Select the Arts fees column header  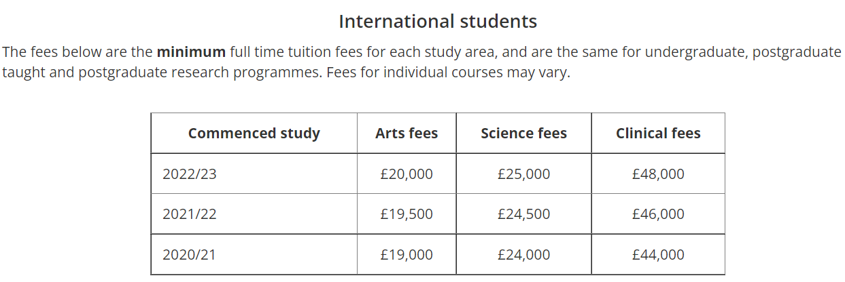click(x=407, y=134)
